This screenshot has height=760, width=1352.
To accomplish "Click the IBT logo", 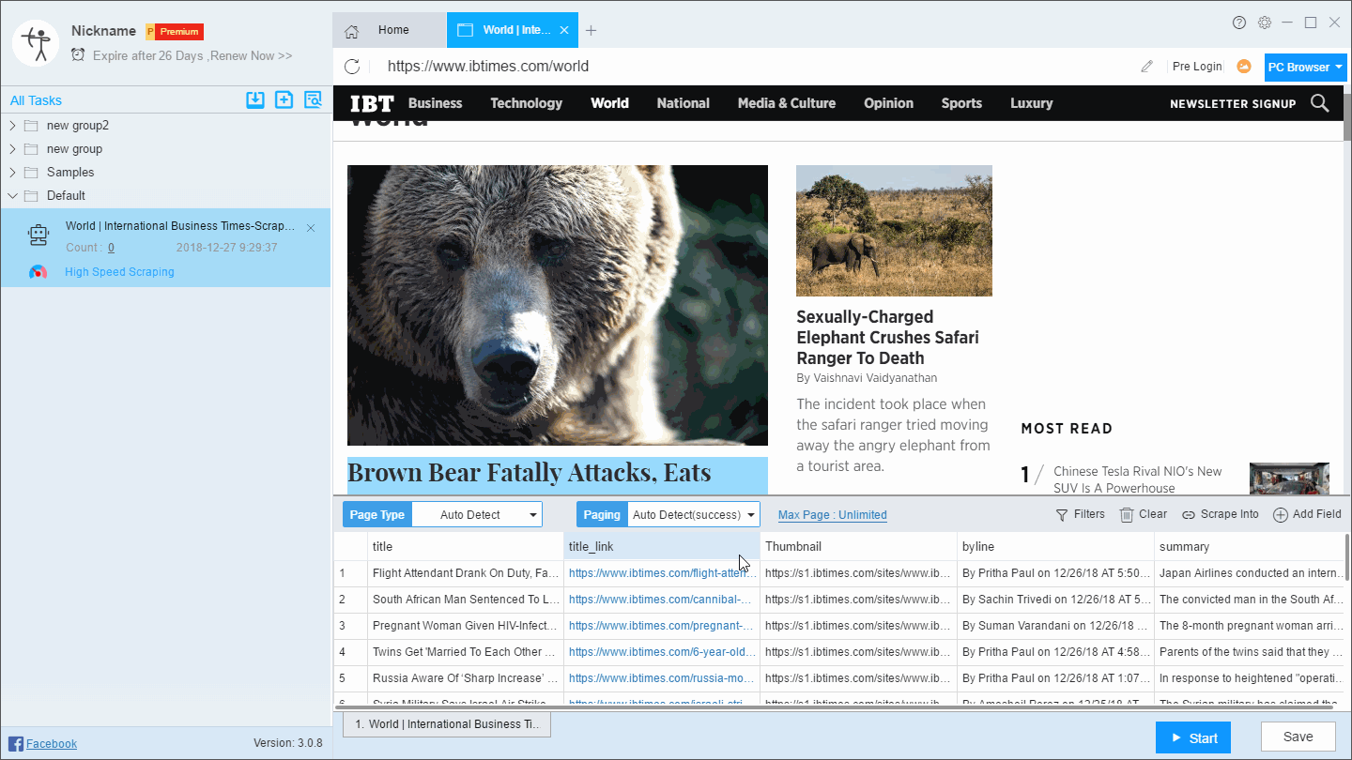I will (372, 103).
